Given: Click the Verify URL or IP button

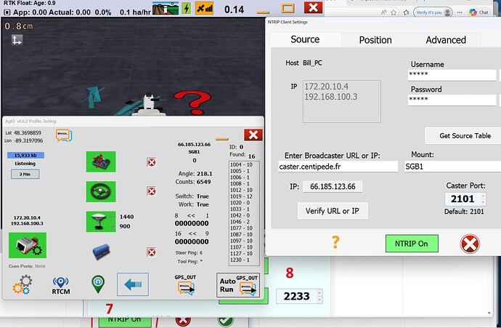Looking at the screenshot, I should click(x=333, y=211).
